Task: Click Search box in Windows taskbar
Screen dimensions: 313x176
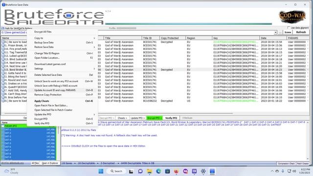Action: (116, 171)
